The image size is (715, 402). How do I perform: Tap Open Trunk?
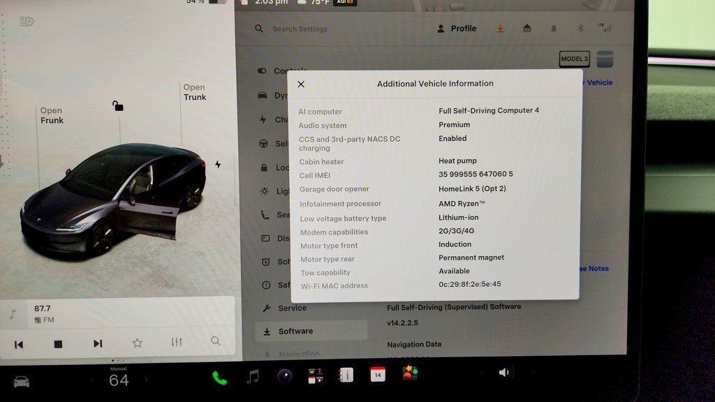point(195,92)
